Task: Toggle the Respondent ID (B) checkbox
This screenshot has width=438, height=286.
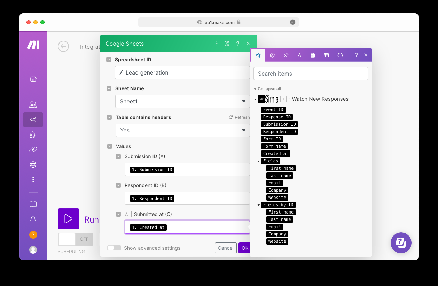Action: coord(118,185)
